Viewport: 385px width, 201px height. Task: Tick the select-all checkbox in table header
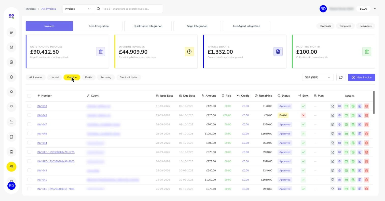[29, 96]
